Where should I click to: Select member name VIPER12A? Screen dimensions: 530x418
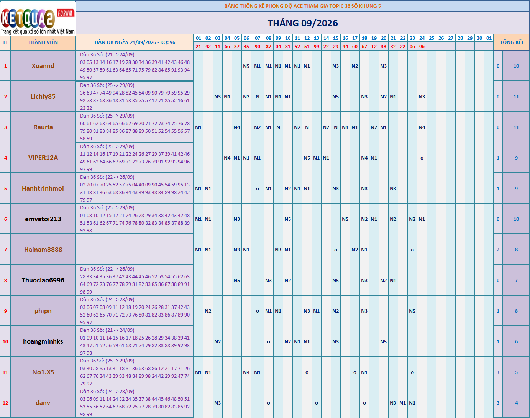point(43,158)
